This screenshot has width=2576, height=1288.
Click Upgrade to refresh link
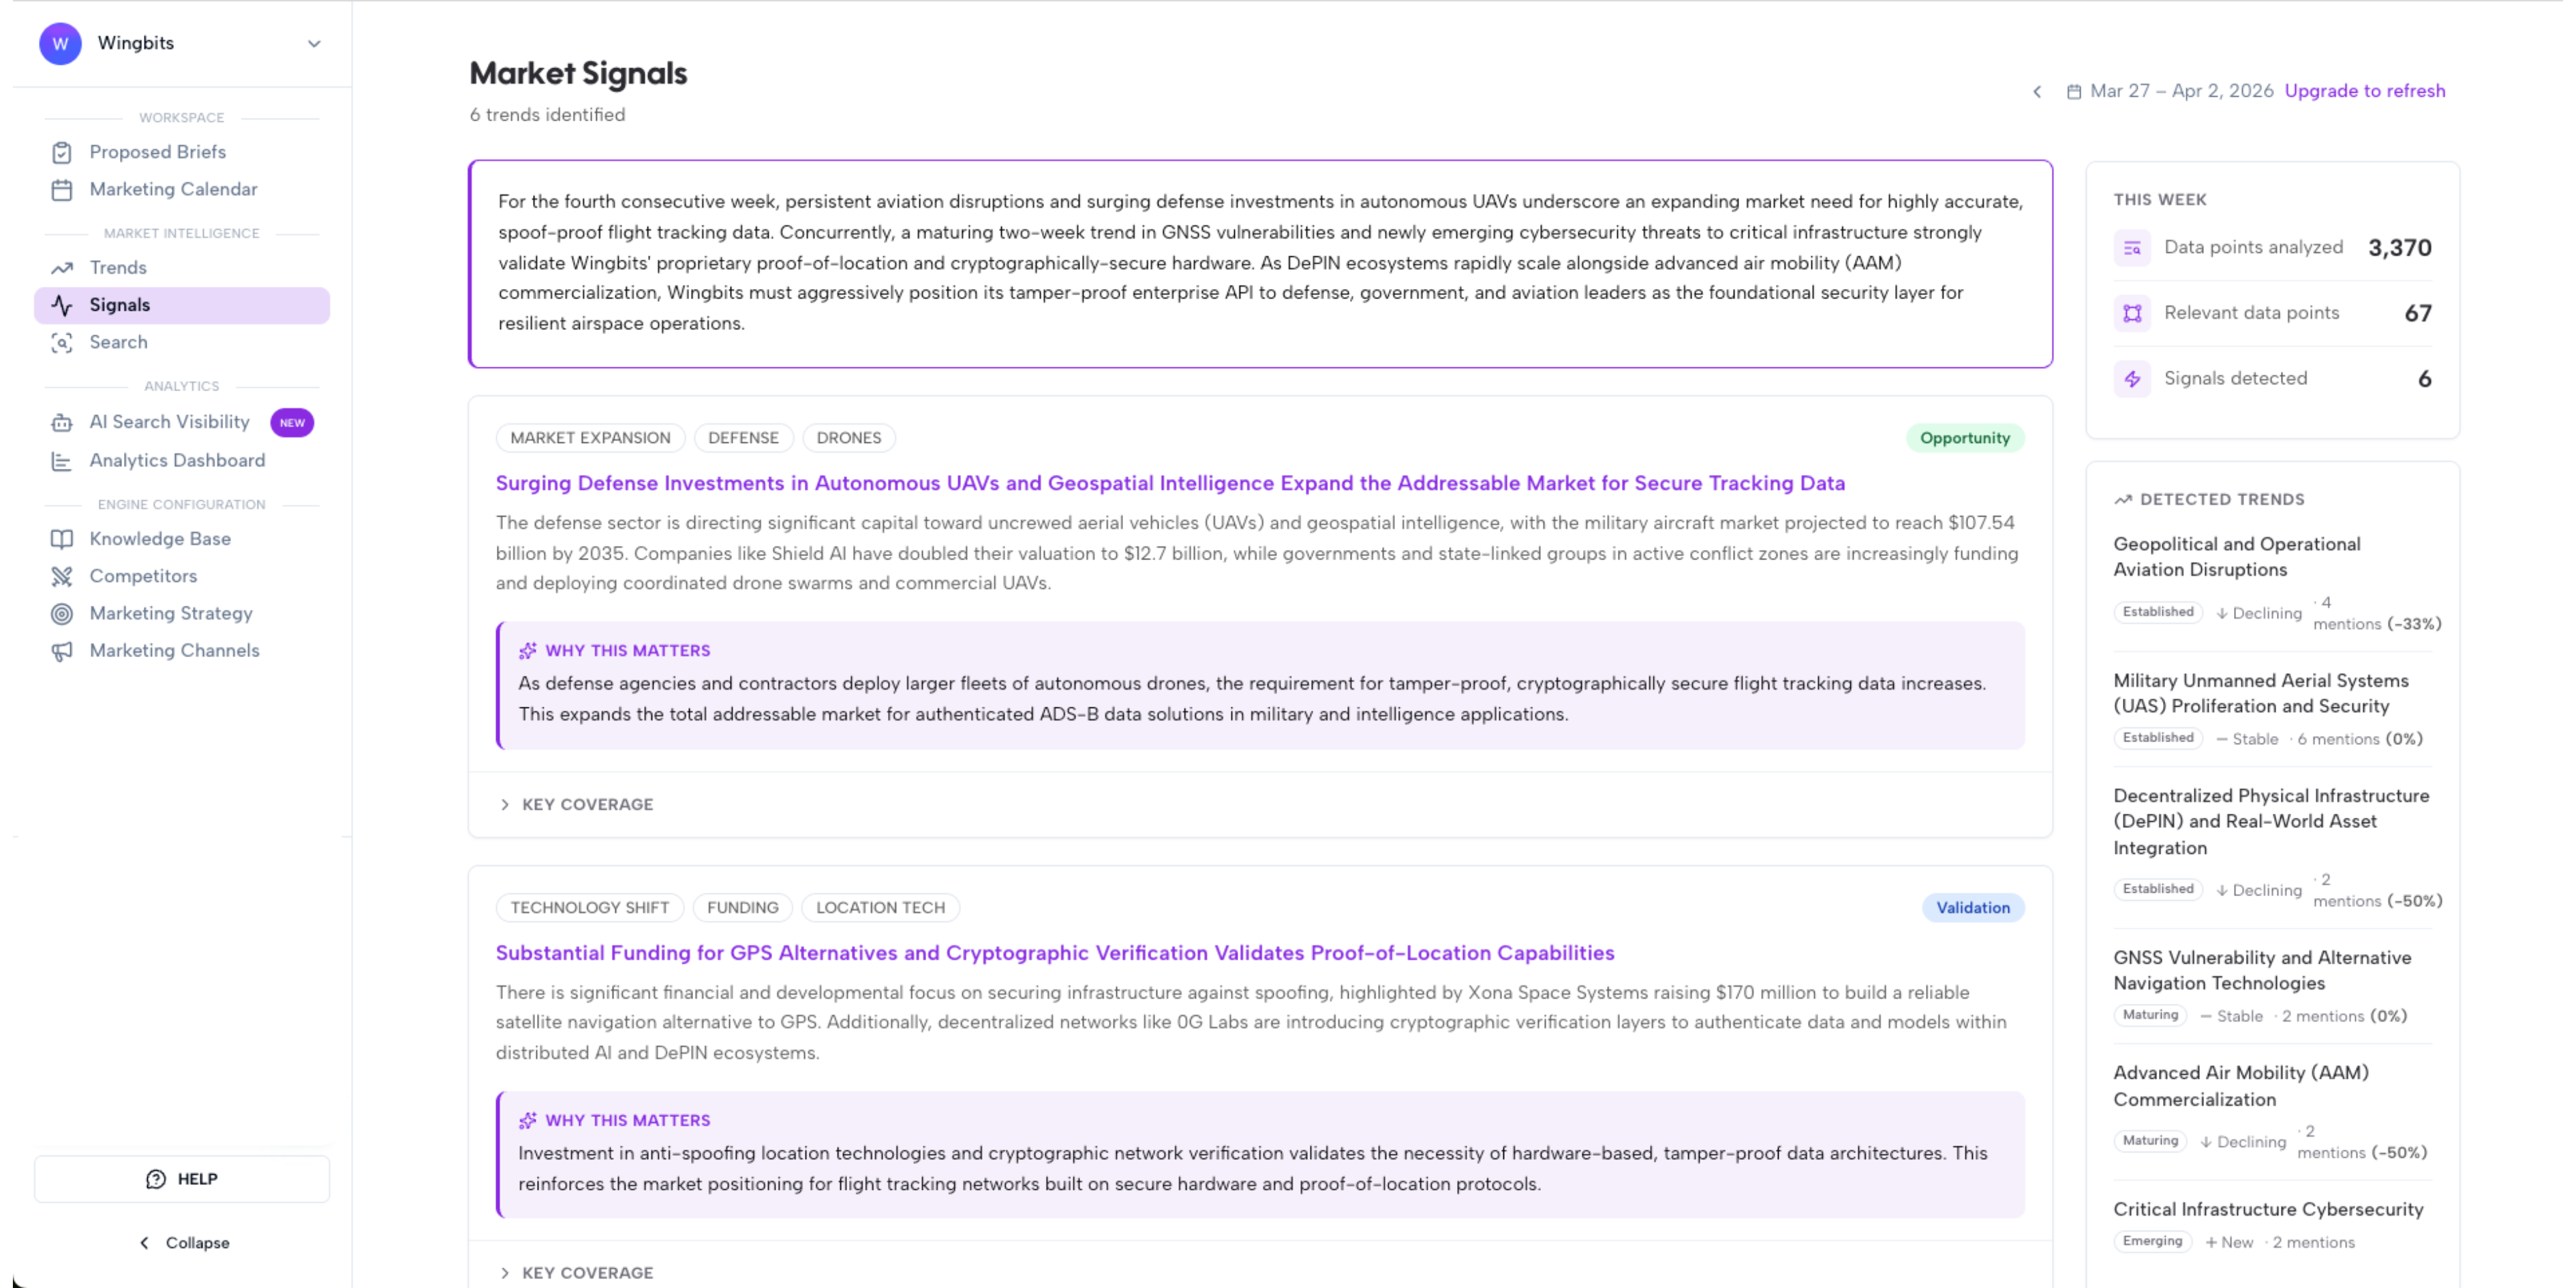(x=2364, y=91)
